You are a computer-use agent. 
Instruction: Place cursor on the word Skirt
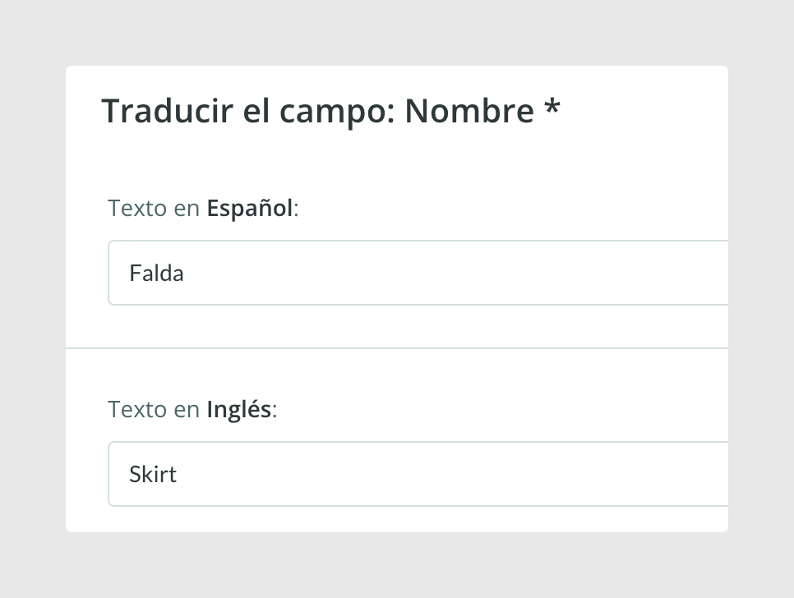tap(153, 475)
